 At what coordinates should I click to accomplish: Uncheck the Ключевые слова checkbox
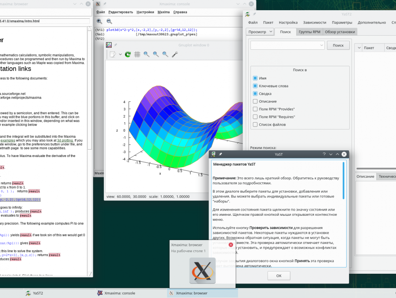[x=255, y=86]
